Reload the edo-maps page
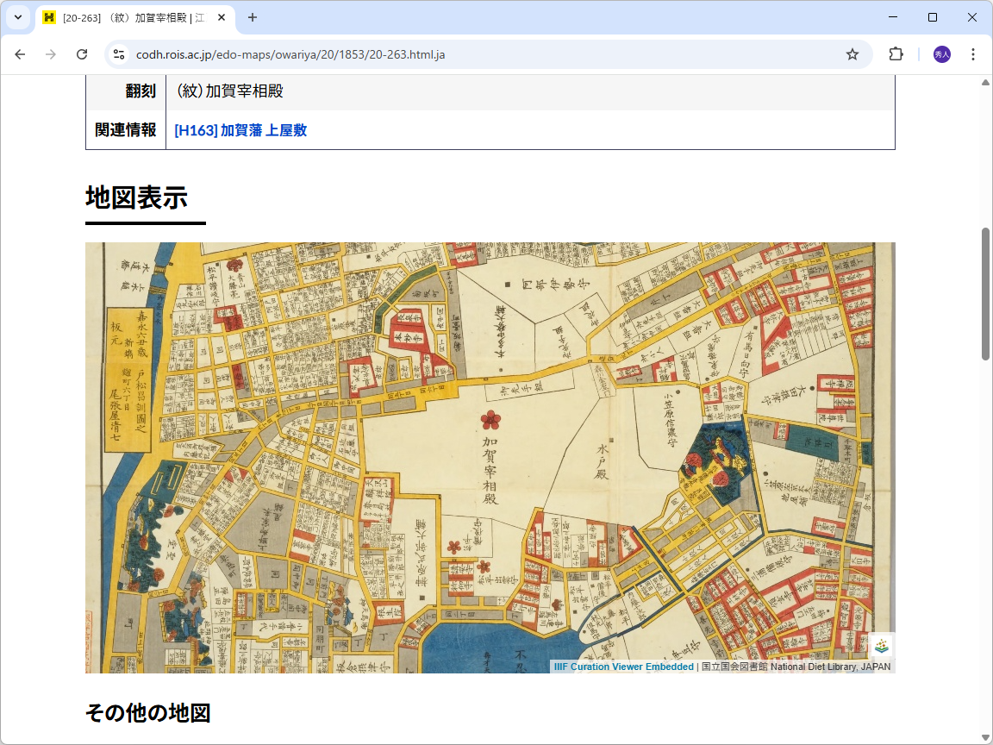This screenshot has width=993, height=745. pos(82,53)
